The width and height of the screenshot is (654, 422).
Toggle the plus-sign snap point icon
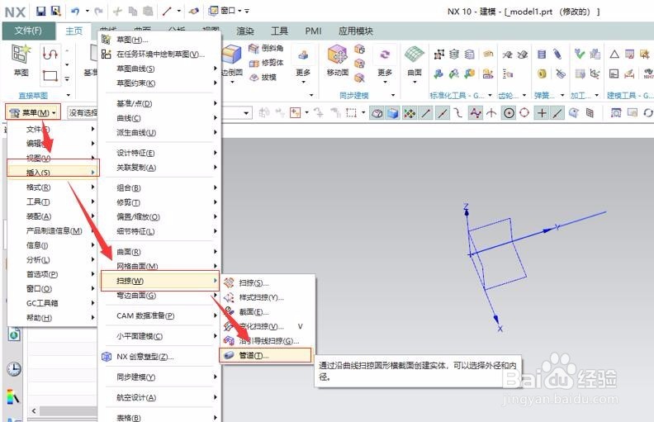tap(542, 113)
